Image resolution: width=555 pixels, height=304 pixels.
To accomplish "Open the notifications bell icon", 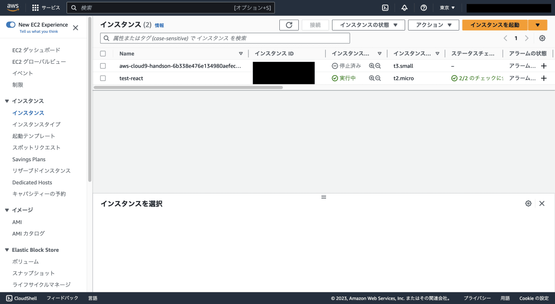I will [x=404, y=7].
